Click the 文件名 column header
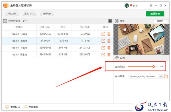 (x=19, y=27)
